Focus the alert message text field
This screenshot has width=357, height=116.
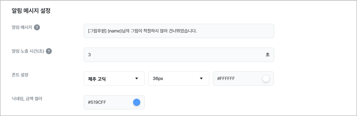pyautogui.click(x=179, y=31)
